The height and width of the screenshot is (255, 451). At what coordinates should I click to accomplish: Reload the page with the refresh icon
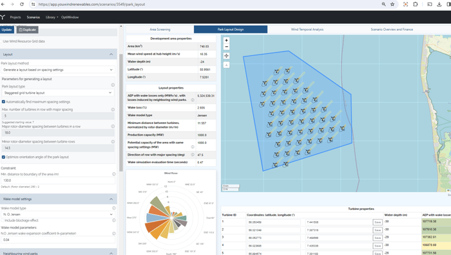(22, 4)
